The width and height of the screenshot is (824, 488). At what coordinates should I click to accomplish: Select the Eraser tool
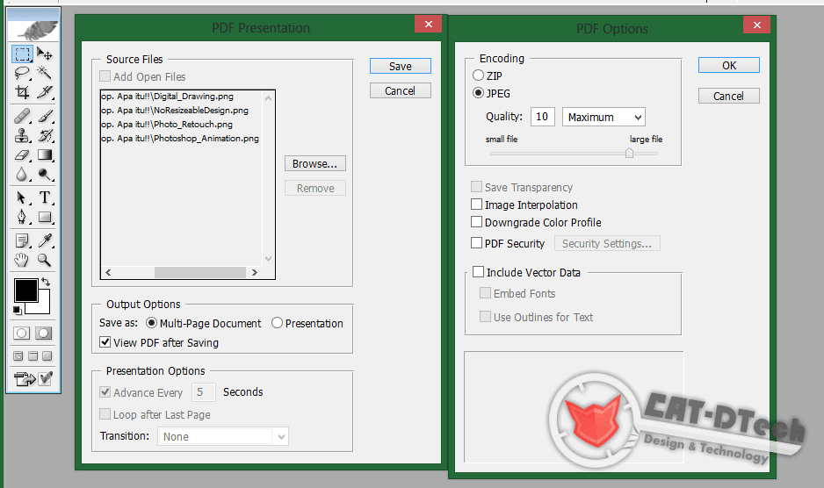point(22,155)
